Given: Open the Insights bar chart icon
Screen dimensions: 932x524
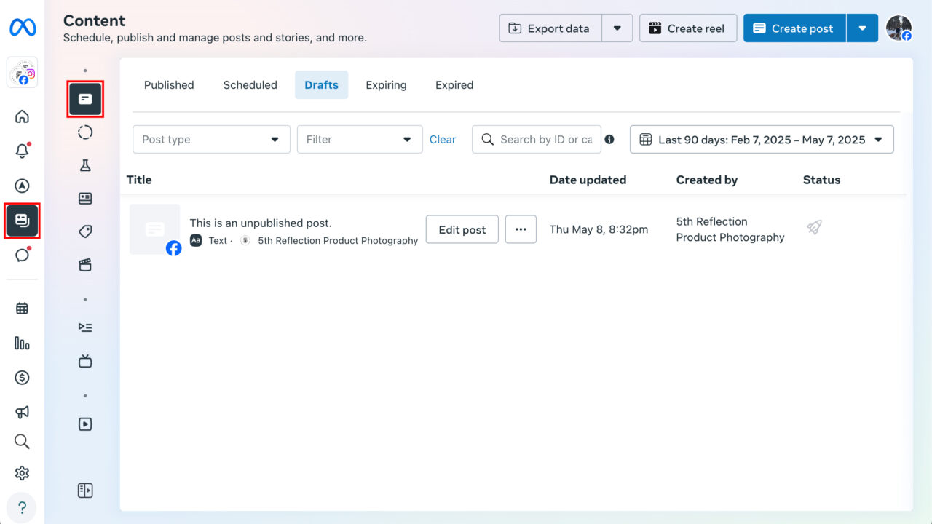Looking at the screenshot, I should [22, 342].
